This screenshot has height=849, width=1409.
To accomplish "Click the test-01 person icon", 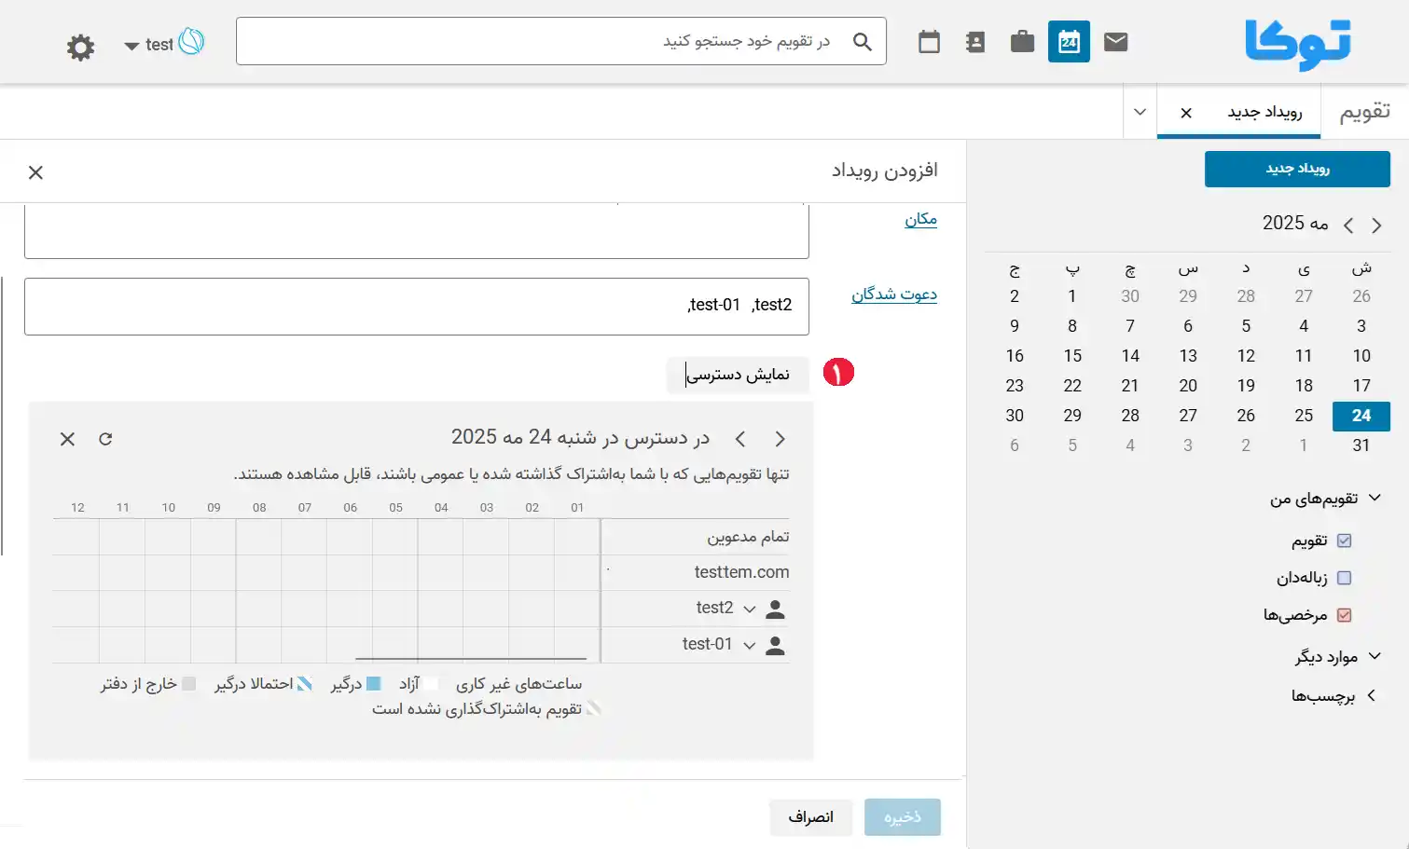I will tap(775, 645).
